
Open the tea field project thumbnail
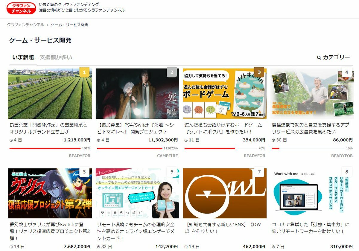(x=50, y=94)
